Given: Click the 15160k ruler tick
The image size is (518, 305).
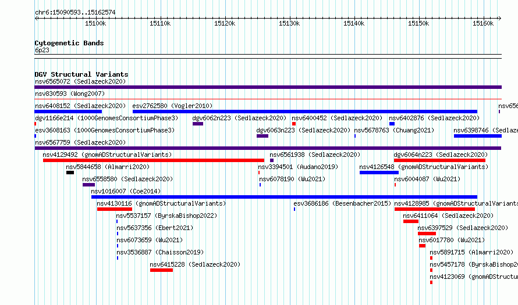Looking at the screenshot, I should pos(483,23).
